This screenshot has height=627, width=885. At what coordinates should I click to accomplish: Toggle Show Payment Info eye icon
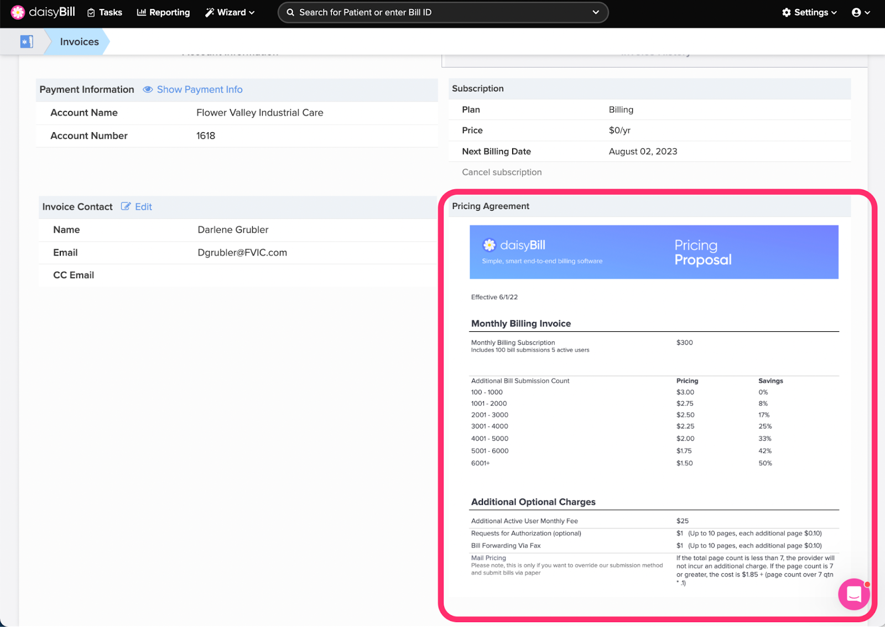(x=148, y=90)
